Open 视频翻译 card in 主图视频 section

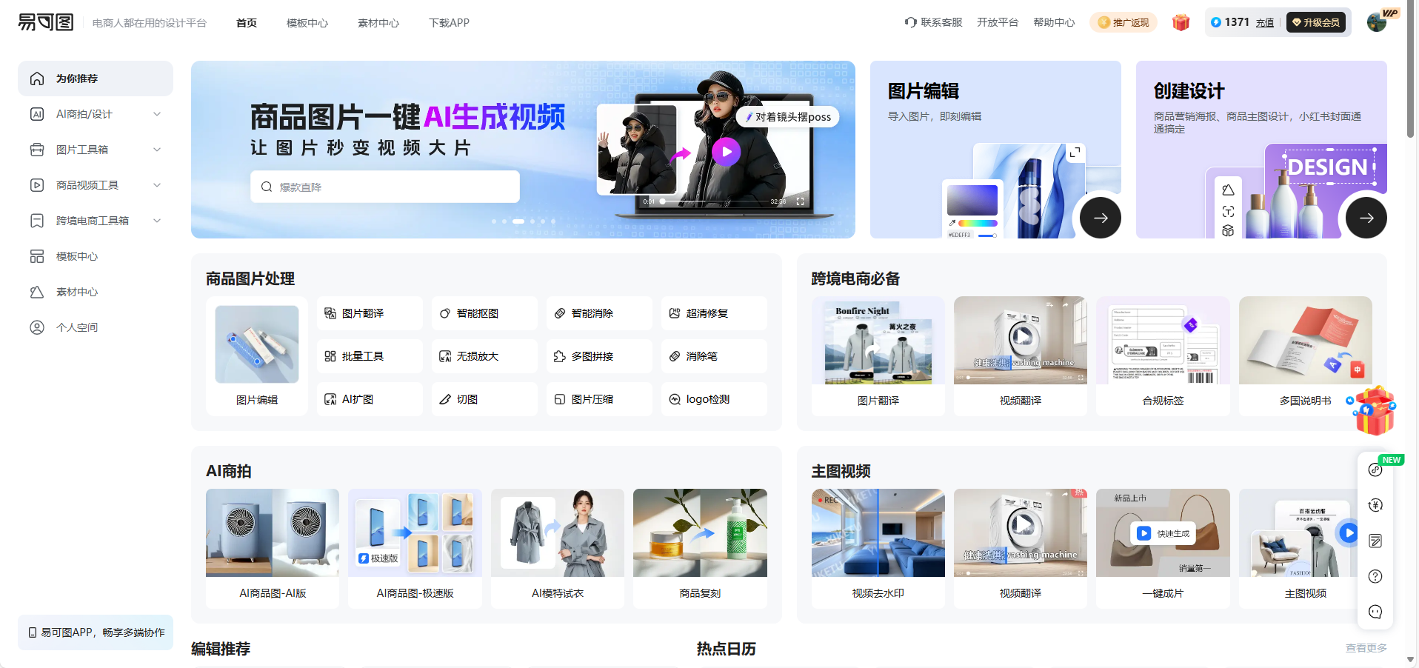[x=1021, y=549]
